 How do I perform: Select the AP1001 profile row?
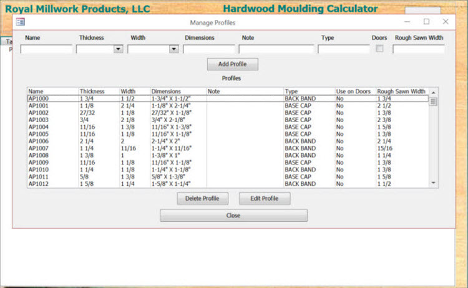pyautogui.click(x=228, y=105)
